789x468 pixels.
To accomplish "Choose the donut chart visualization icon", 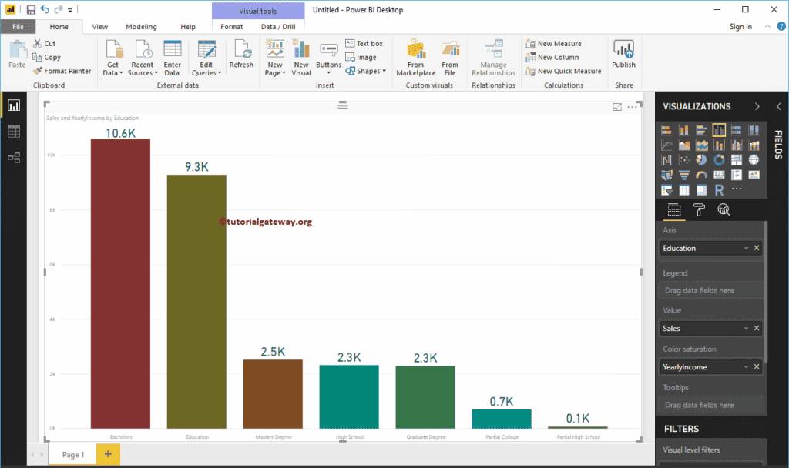I will 719,159.
